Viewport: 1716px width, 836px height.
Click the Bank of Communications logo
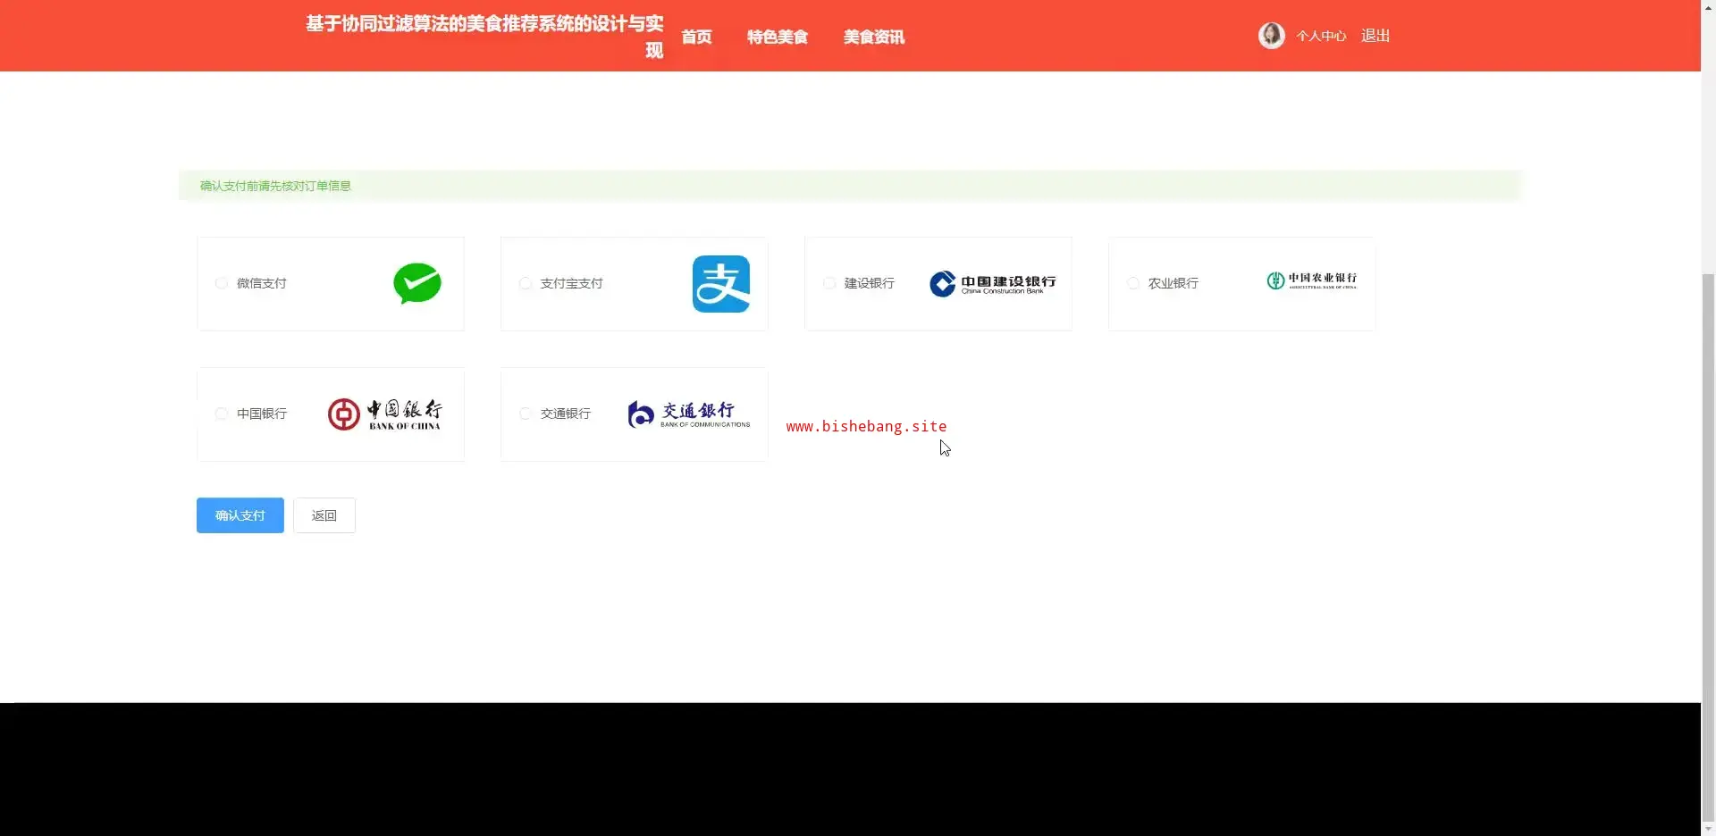pyautogui.click(x=689, y=414)
